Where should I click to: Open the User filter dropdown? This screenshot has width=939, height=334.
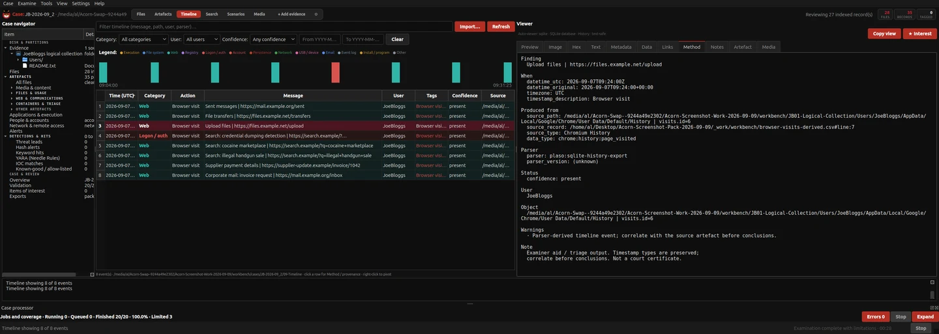(x=201, y=39)
